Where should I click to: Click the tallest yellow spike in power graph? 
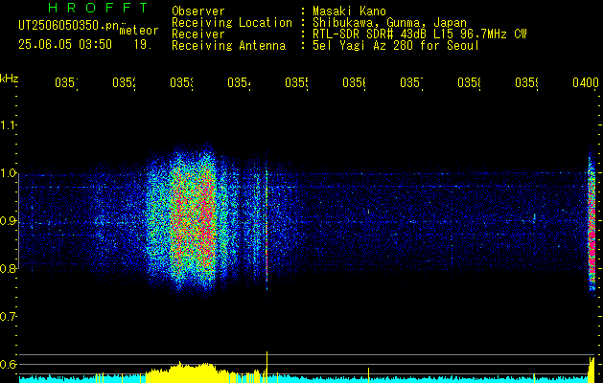click(x=267, y=368)
